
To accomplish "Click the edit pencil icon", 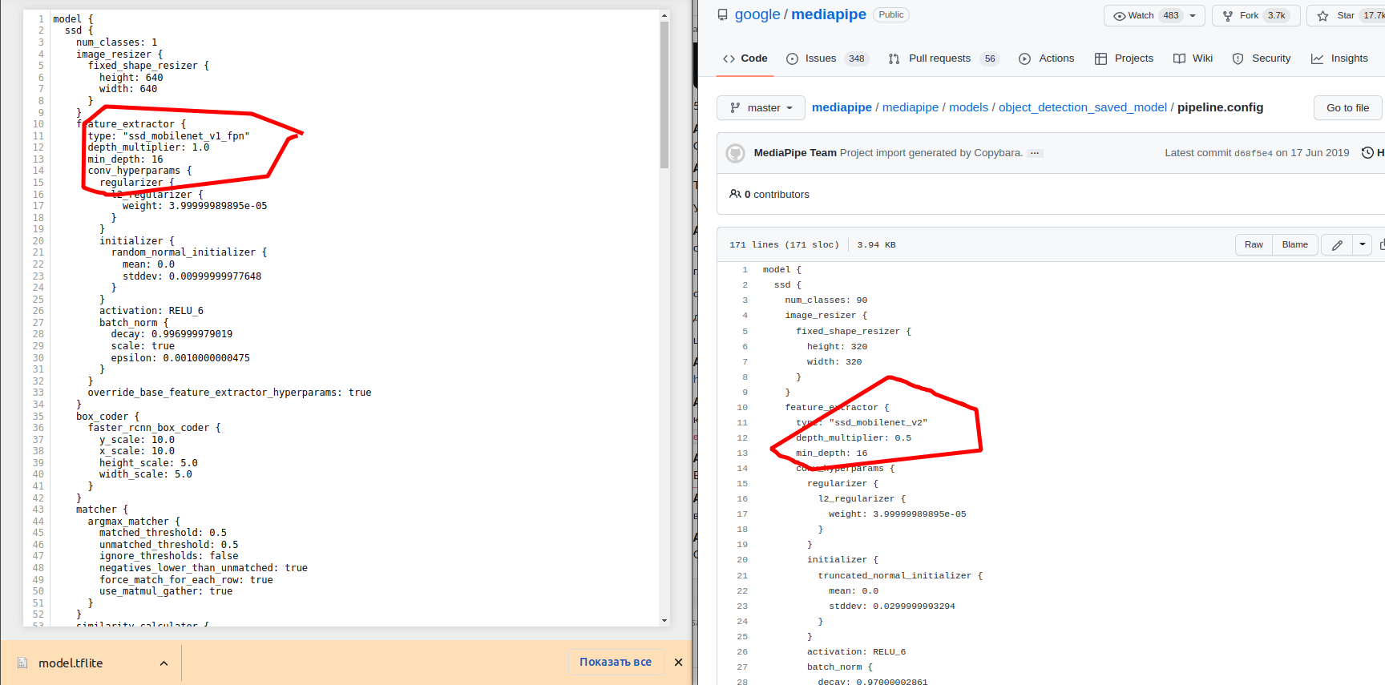I will [x=1337, y=245].
